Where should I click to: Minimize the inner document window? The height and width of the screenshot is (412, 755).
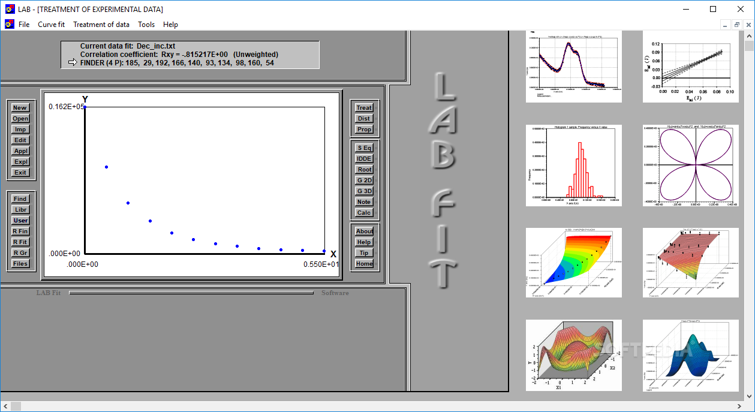pos(725,25)
